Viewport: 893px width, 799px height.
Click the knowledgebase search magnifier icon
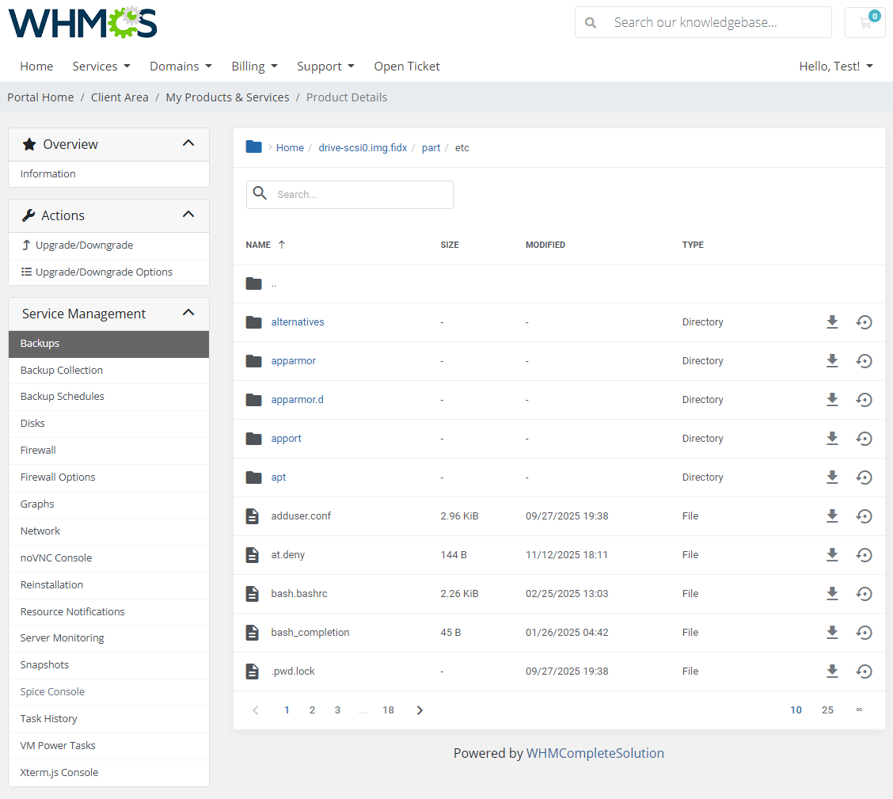591,23
